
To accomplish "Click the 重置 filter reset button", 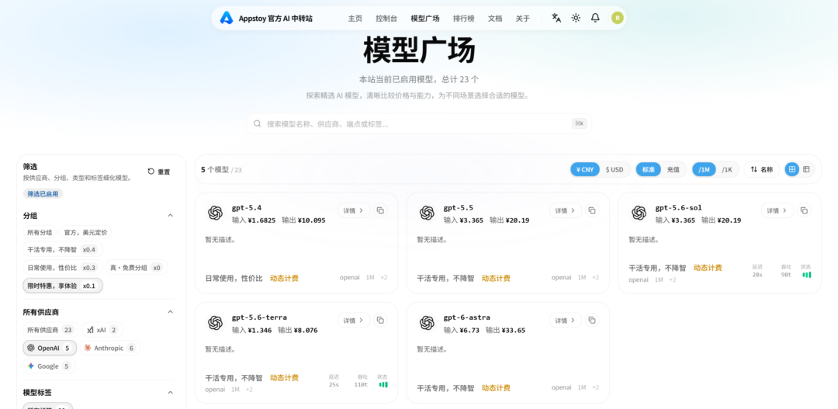I will pyautogui.click(x=159, y=172).
